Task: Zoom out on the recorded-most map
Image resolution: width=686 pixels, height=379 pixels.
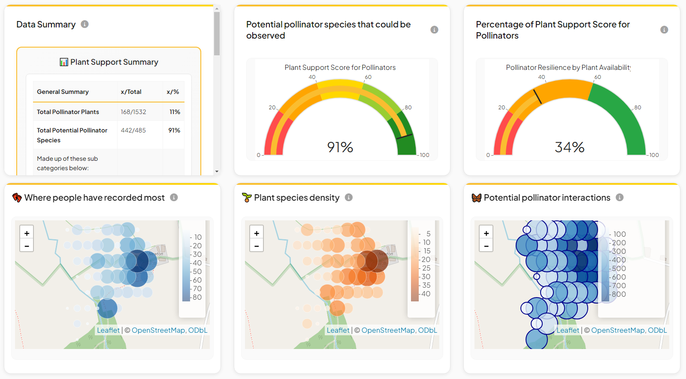Action: pyautogui.click(x=27, y=246)
